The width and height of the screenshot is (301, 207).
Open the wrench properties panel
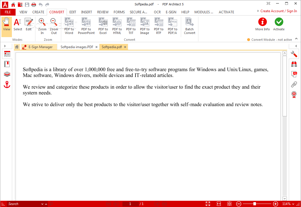pyautogui.click(x=294, y=54)
